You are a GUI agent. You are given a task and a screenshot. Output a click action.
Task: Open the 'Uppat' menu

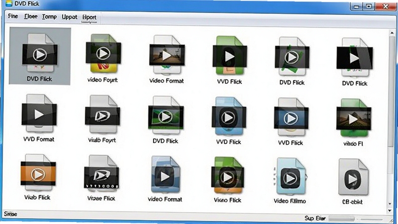coord(69,17)
